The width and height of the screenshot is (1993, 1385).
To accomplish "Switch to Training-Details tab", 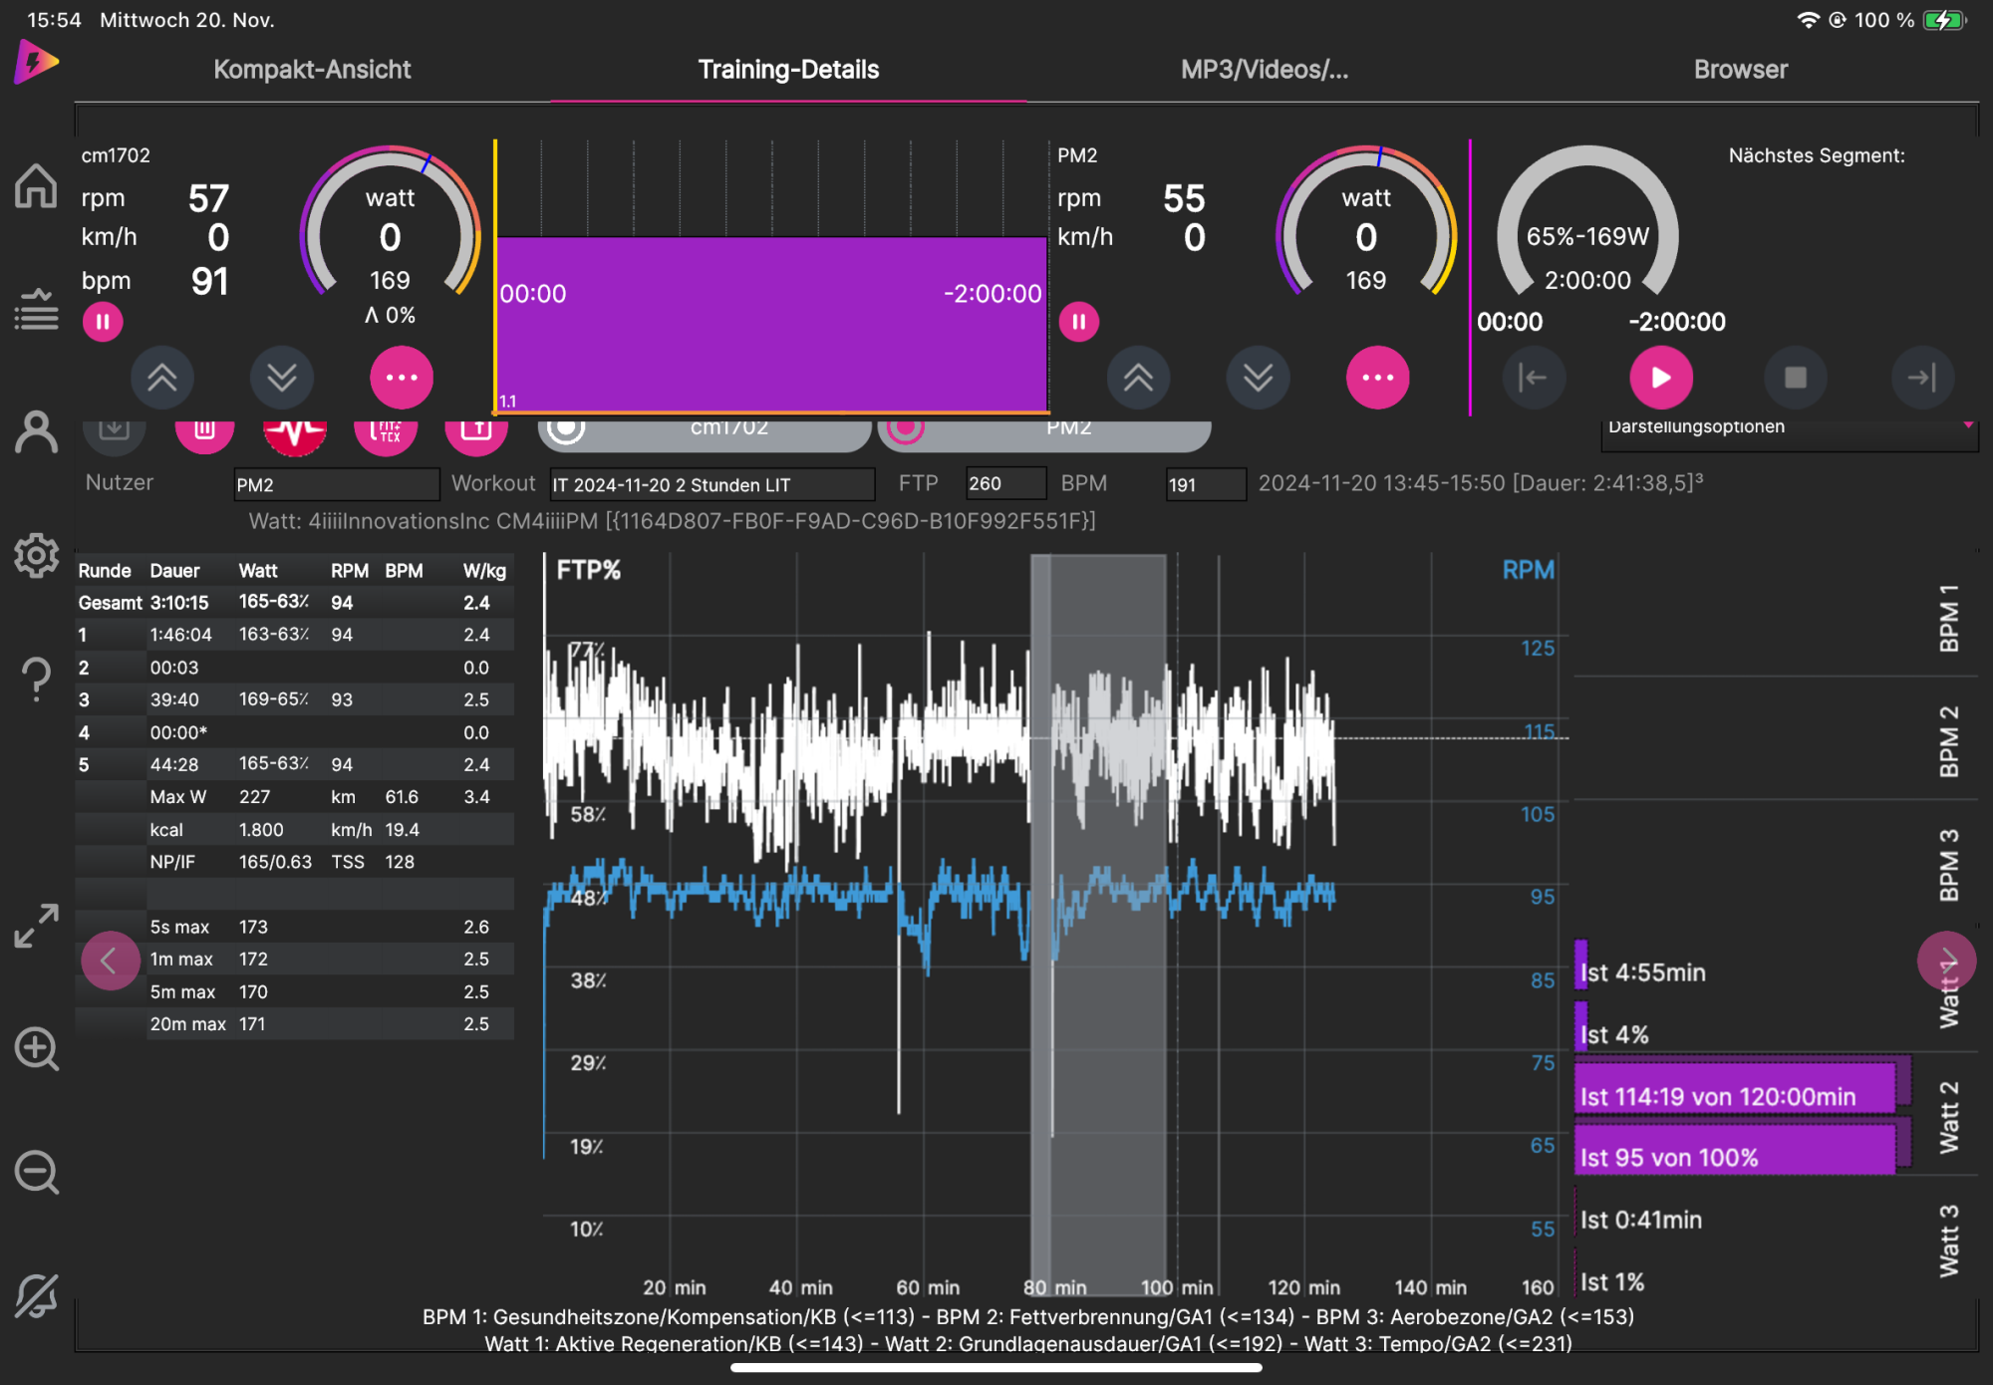I will (788, 69).
